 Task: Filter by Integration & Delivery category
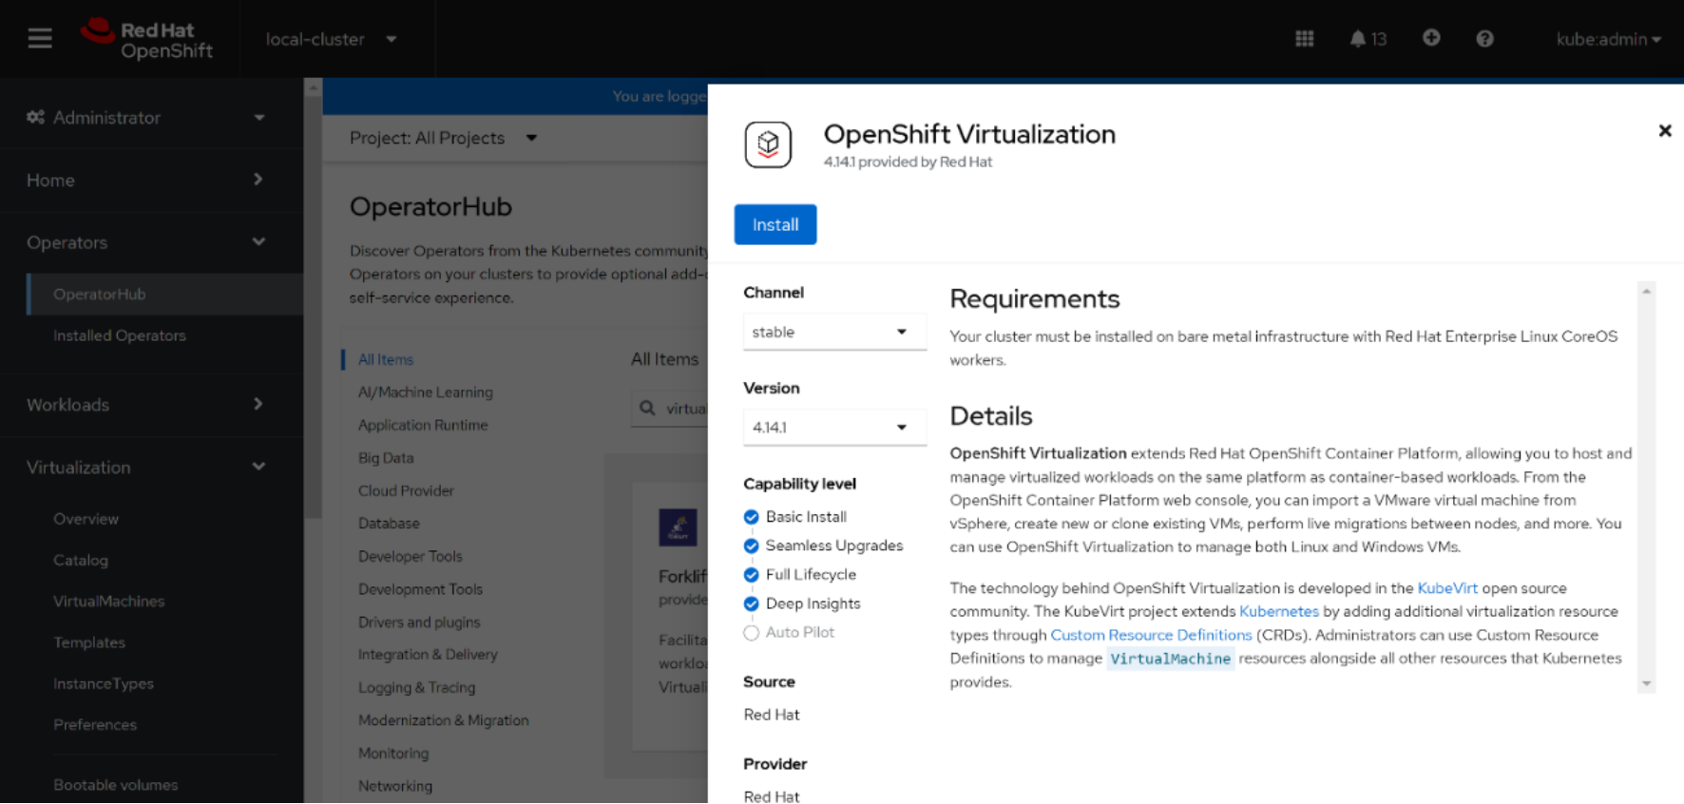(428, 655)
